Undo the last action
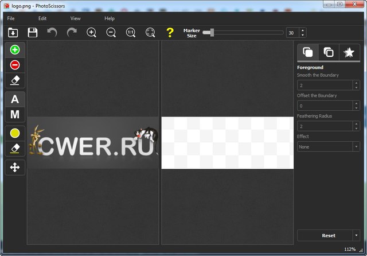Screen dimensions: 367x256 pyautogui.click(x=52, y=33)
